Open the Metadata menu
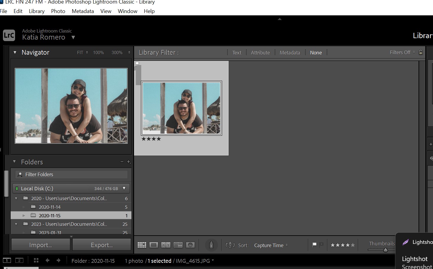 [83, 11]
